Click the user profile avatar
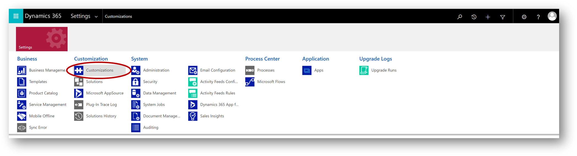The width and height of the screenshot is (577, 156). click(552, 16)
